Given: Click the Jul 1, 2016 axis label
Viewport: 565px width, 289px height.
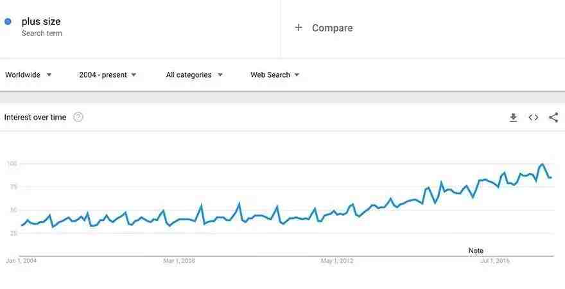Looking at the screenshot, I should click(495, 261).
